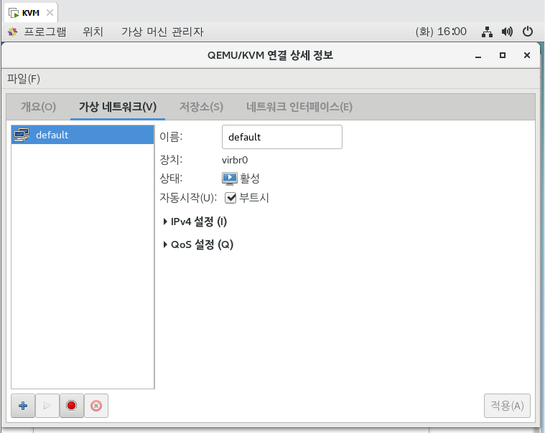Open the 프로그램 menu in top bar

click(45, 32)
